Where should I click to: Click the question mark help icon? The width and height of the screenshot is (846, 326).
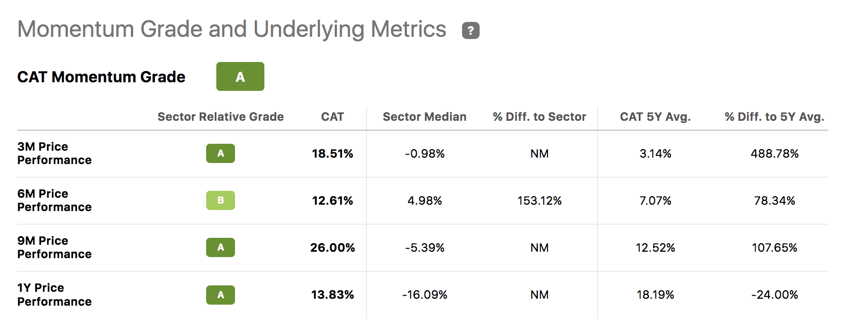(x=471, y=31)
